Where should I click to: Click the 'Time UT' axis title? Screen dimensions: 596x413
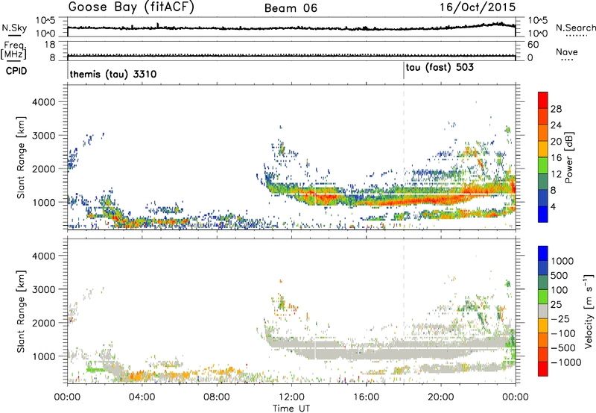(291, 409)
